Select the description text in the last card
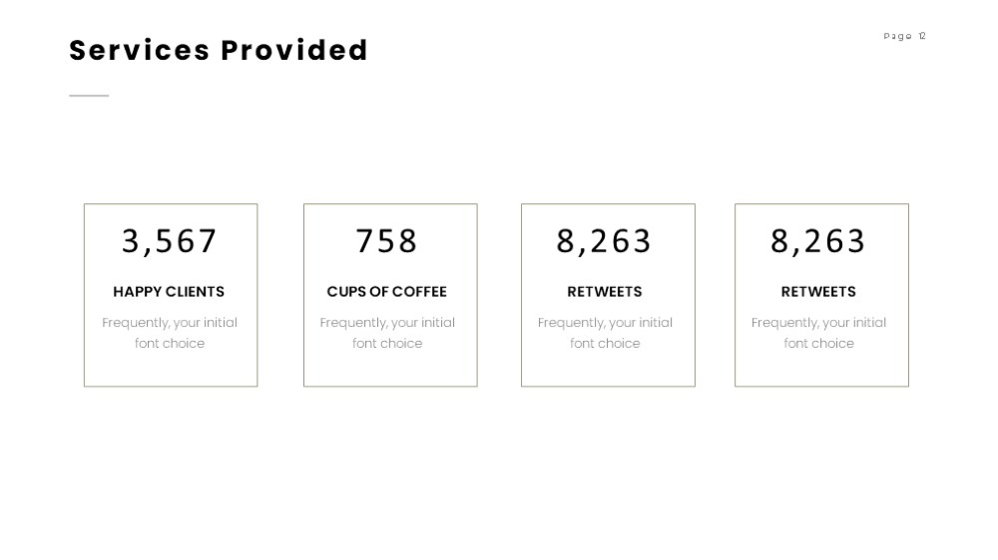The image size is (998, 560). click(818, 333)
